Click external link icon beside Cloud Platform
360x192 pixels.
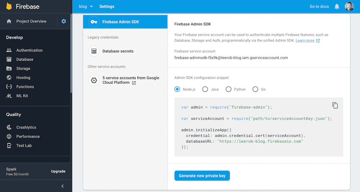[x=134, y=83]
